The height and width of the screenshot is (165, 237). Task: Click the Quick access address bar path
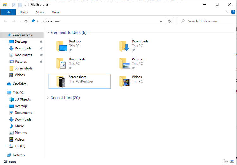(x=50, y=21)
